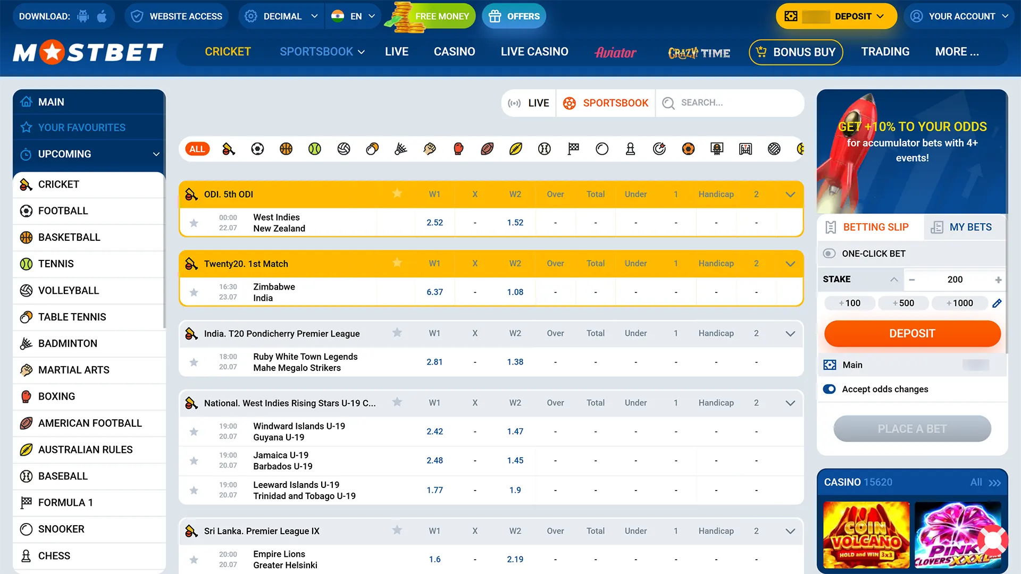Screen dimensions: 1021x574
Task: Collapse Sri Lanka Premier League IX section
Action: pyautogui.click(x=790, y=531)
